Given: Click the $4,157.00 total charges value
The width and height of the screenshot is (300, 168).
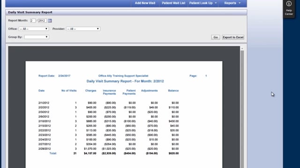Looking at the screenshot, I should point(90,154).
